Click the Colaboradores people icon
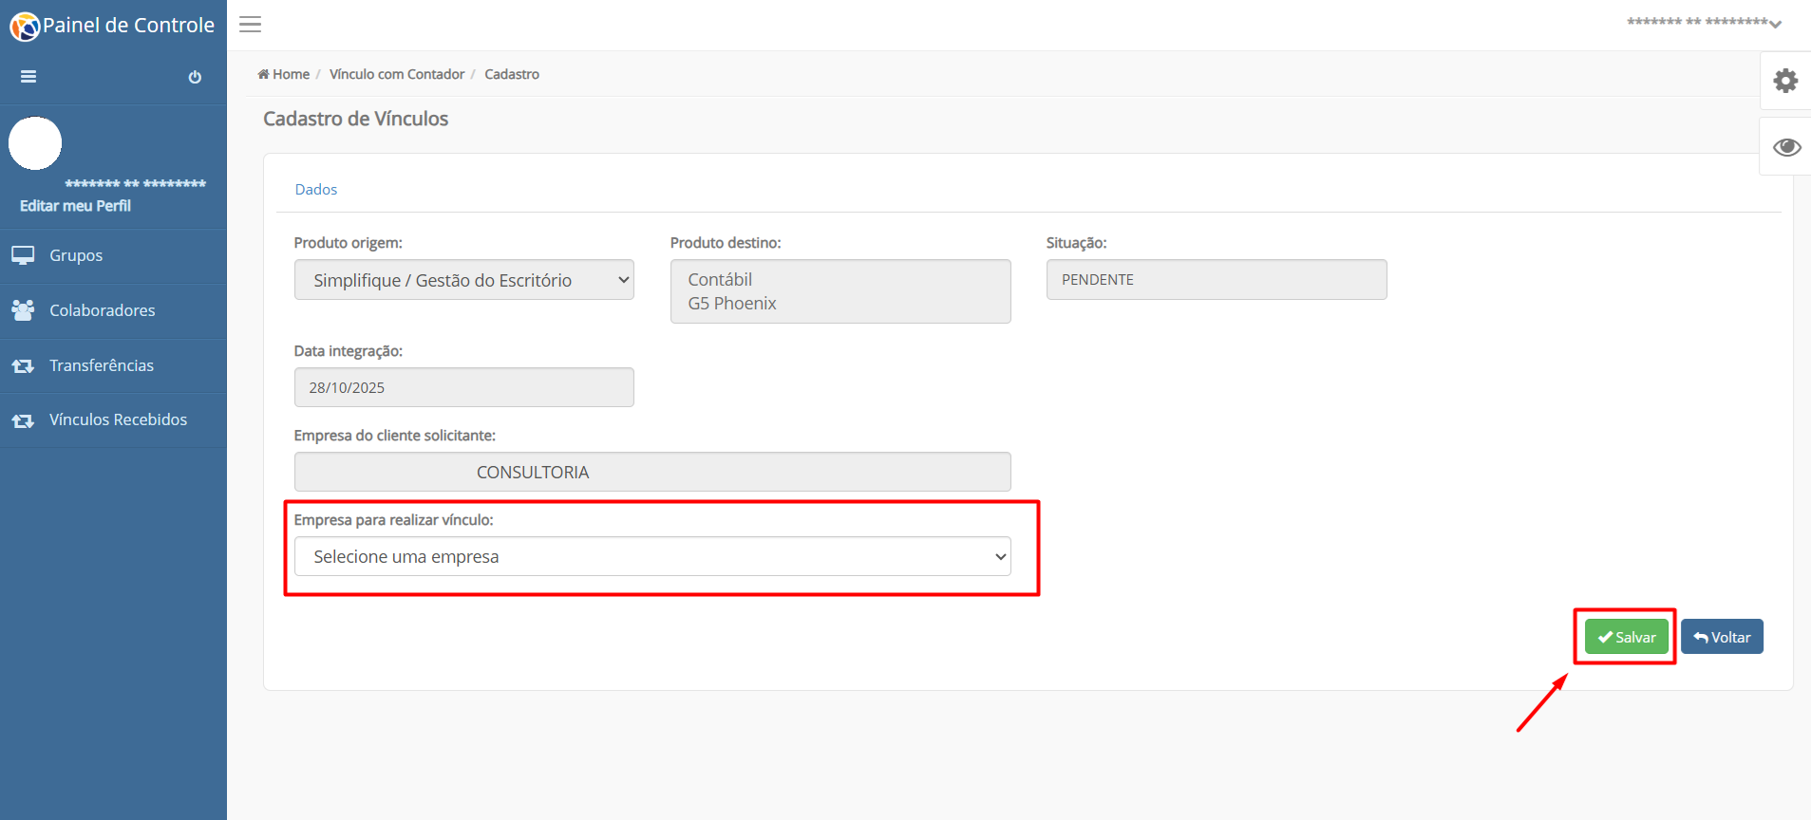 (x=23, y=310)
